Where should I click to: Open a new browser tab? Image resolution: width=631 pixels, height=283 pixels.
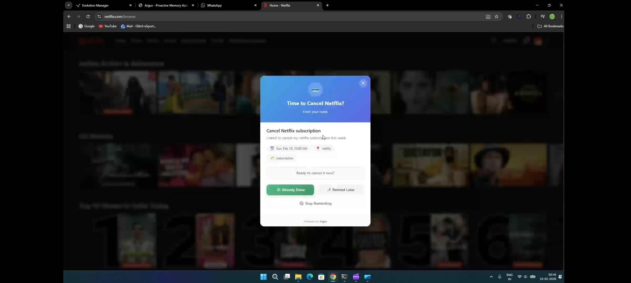coord(327,5)
